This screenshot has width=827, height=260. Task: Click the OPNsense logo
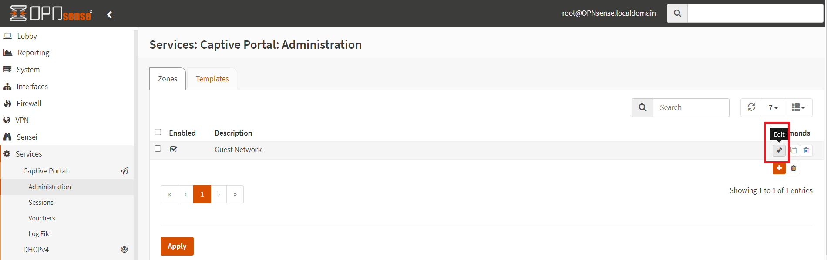coord(51,13)
